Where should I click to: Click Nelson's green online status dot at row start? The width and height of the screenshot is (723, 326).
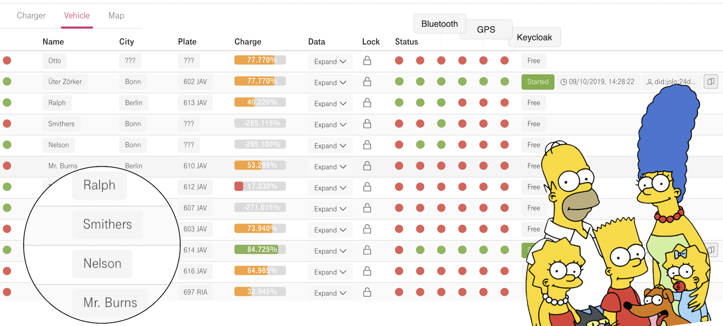pyautogui.click(x=7, y=144)
